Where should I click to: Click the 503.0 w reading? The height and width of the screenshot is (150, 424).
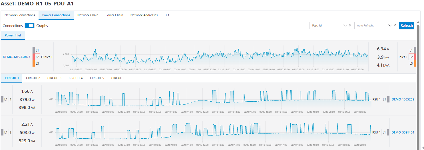tap(27, 132)
